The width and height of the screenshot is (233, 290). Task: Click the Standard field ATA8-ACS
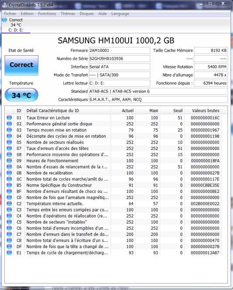158,91
